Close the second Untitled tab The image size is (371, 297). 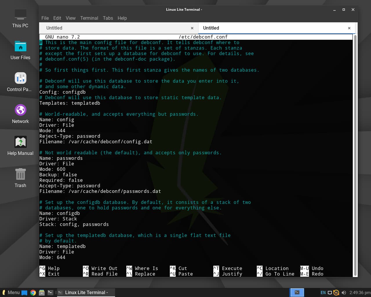click(349, 28)
